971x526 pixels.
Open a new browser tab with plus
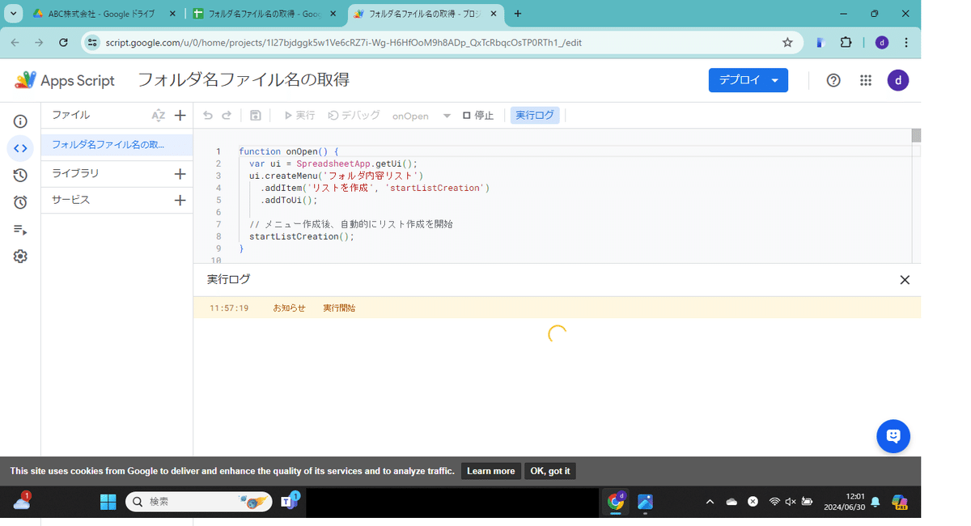click(518, 14)
